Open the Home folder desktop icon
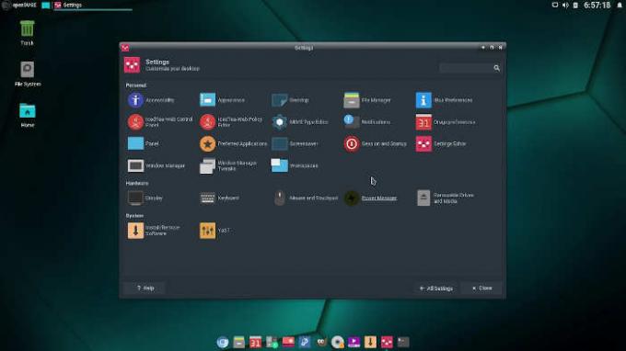The image size is (626, 351). click(x=28, y=115)
